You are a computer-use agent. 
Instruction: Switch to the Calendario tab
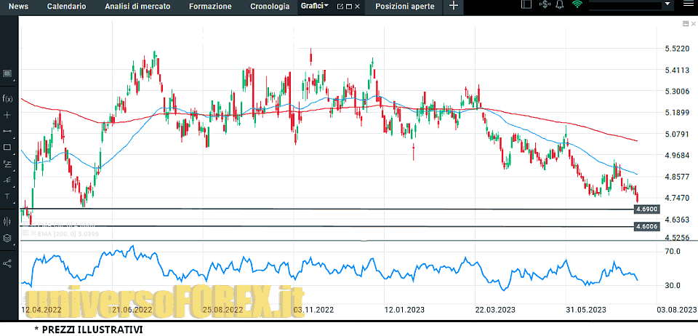point(66,6)
